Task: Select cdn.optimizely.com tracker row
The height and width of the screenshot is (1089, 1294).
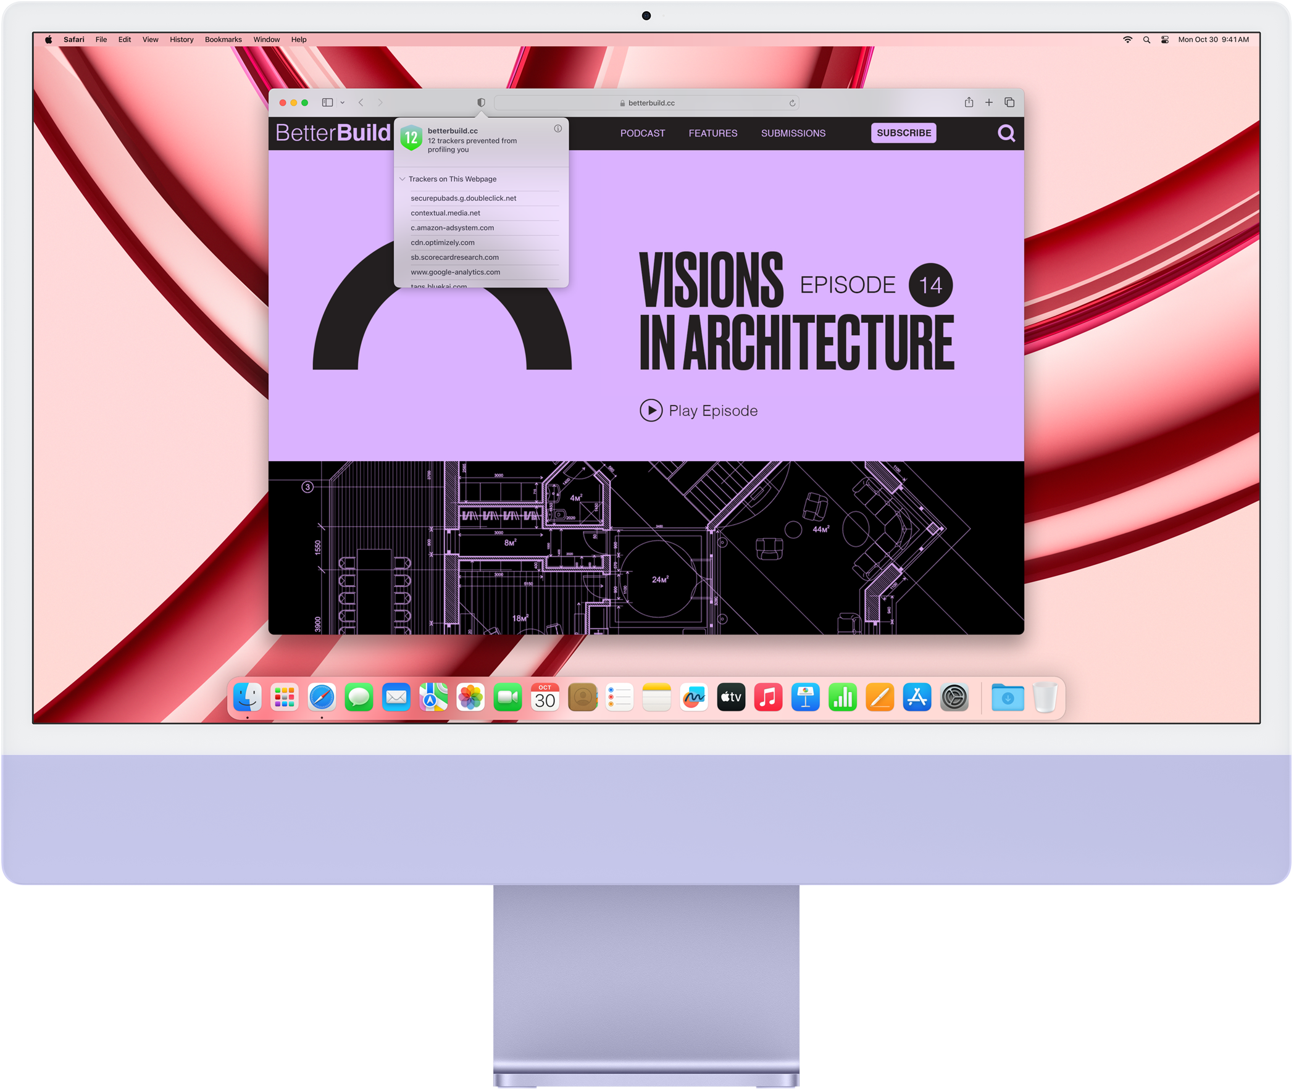Action: click(485, 243)
